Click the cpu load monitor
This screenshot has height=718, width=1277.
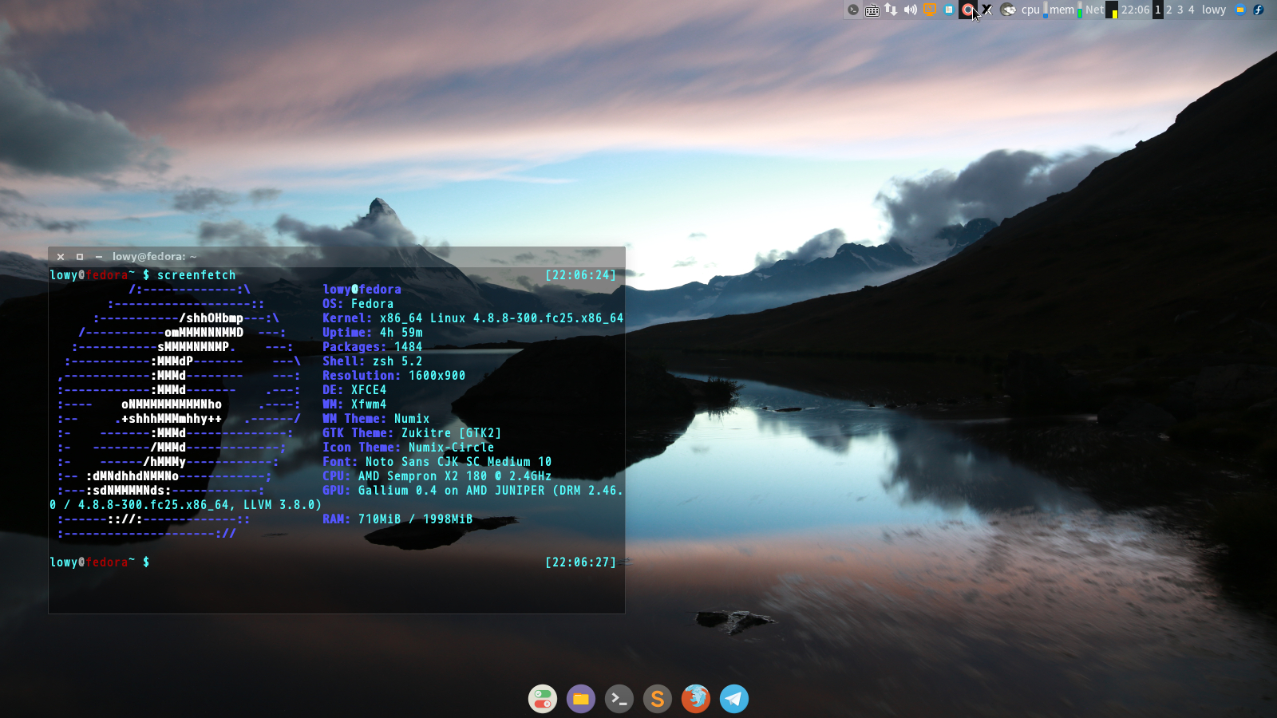[1031, 10]
